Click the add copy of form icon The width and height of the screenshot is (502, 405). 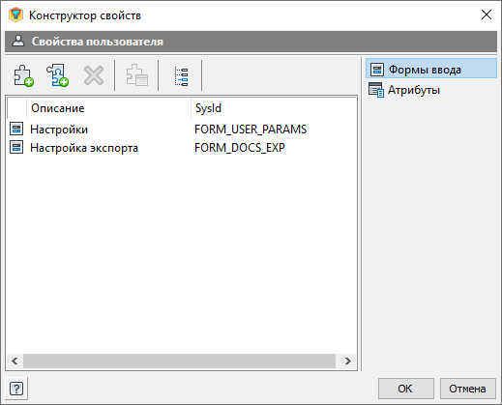coord(58,75)
